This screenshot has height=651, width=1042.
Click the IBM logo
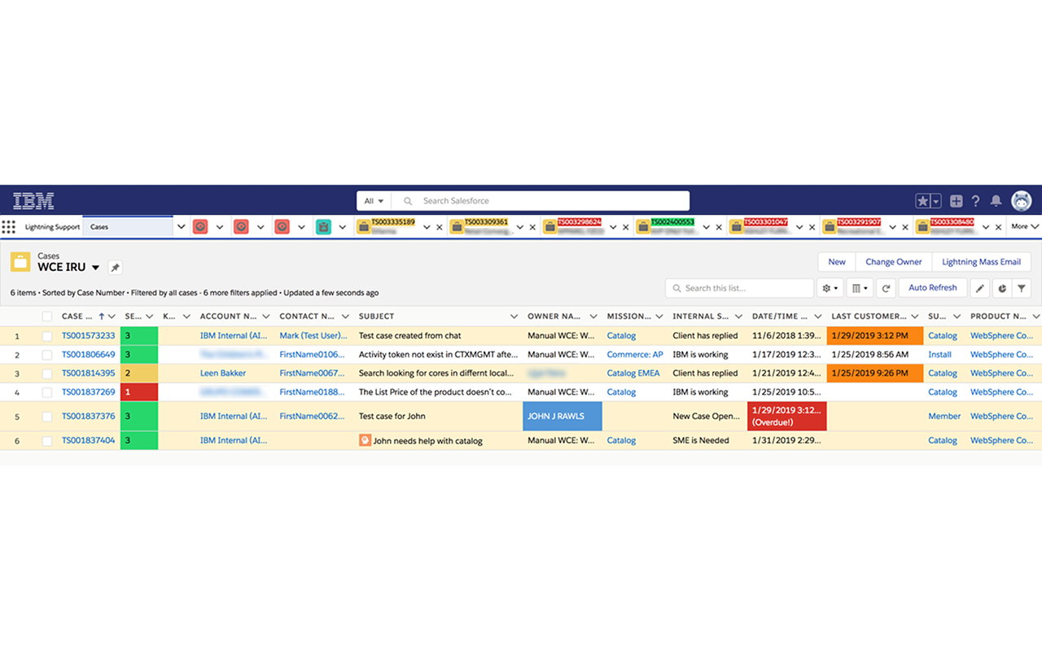(x=33, y=200)
